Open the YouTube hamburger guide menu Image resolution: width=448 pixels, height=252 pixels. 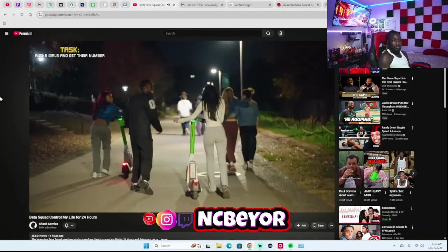(x=6, y=33)
